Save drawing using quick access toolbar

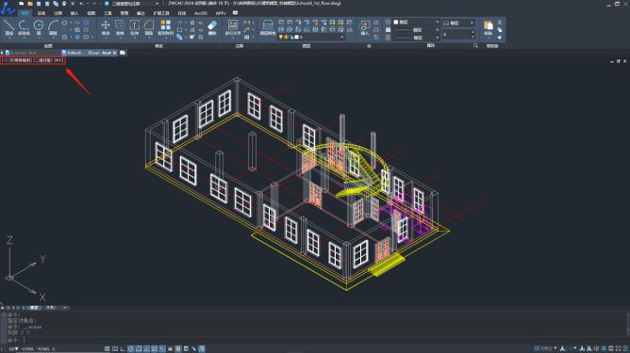[39, 3]
